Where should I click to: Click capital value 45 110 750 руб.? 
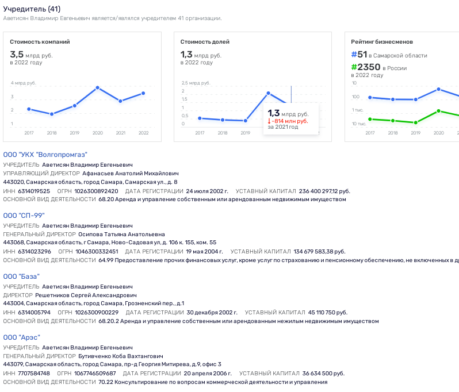327,313
